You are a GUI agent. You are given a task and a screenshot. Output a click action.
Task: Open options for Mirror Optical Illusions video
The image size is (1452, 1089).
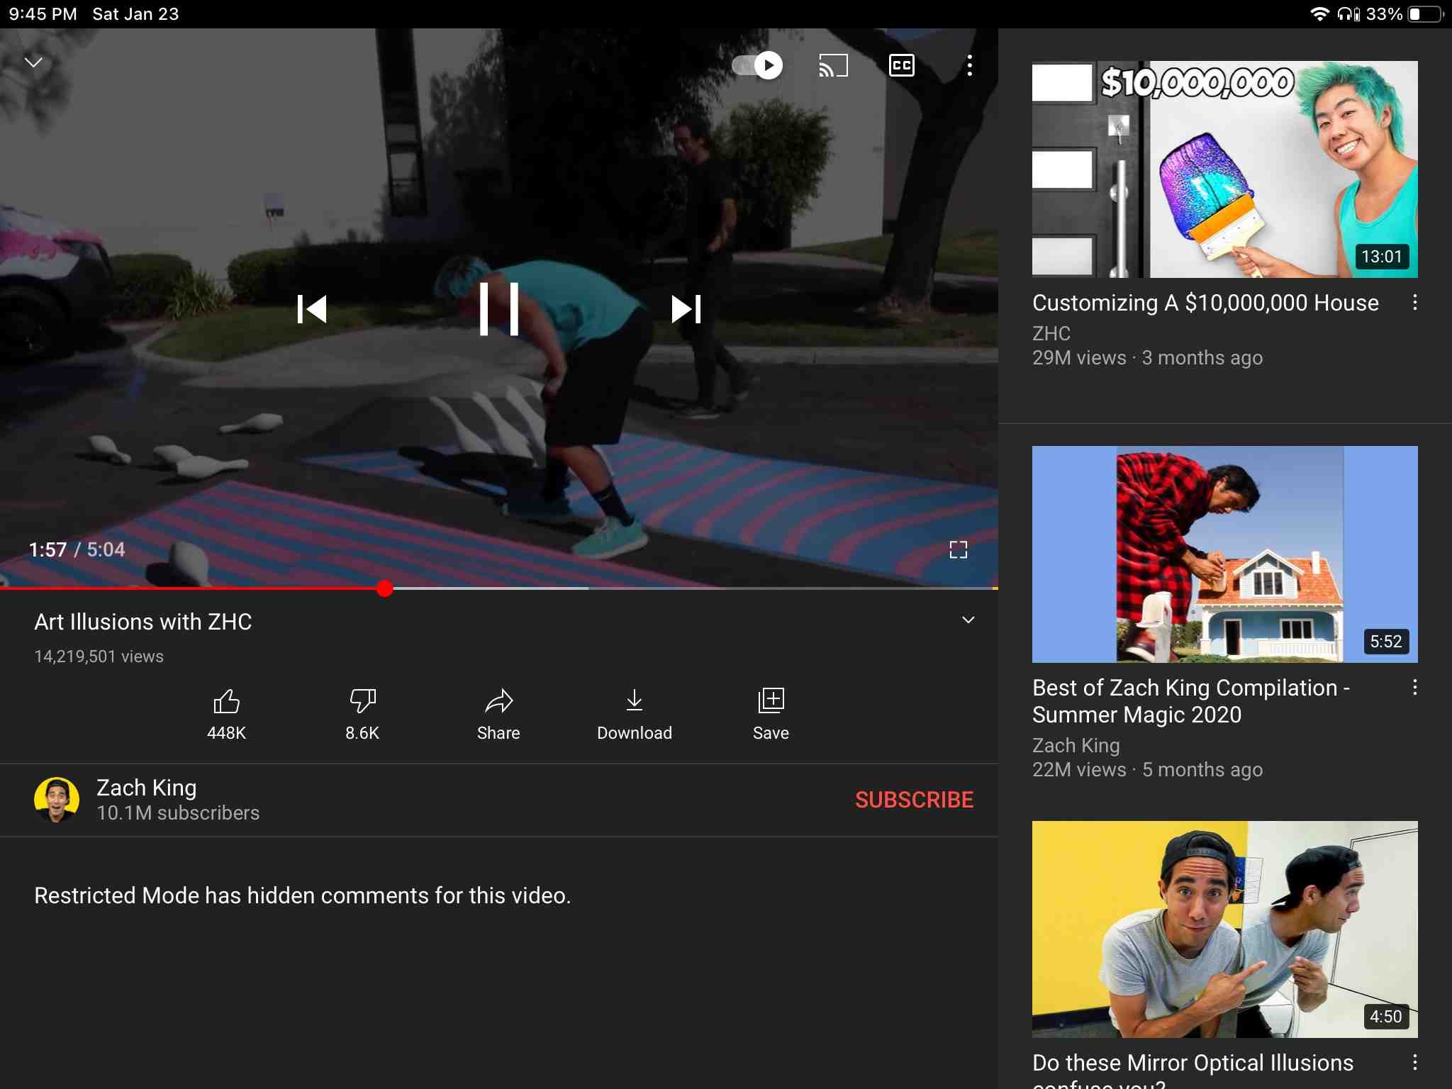point(1415,1062)
